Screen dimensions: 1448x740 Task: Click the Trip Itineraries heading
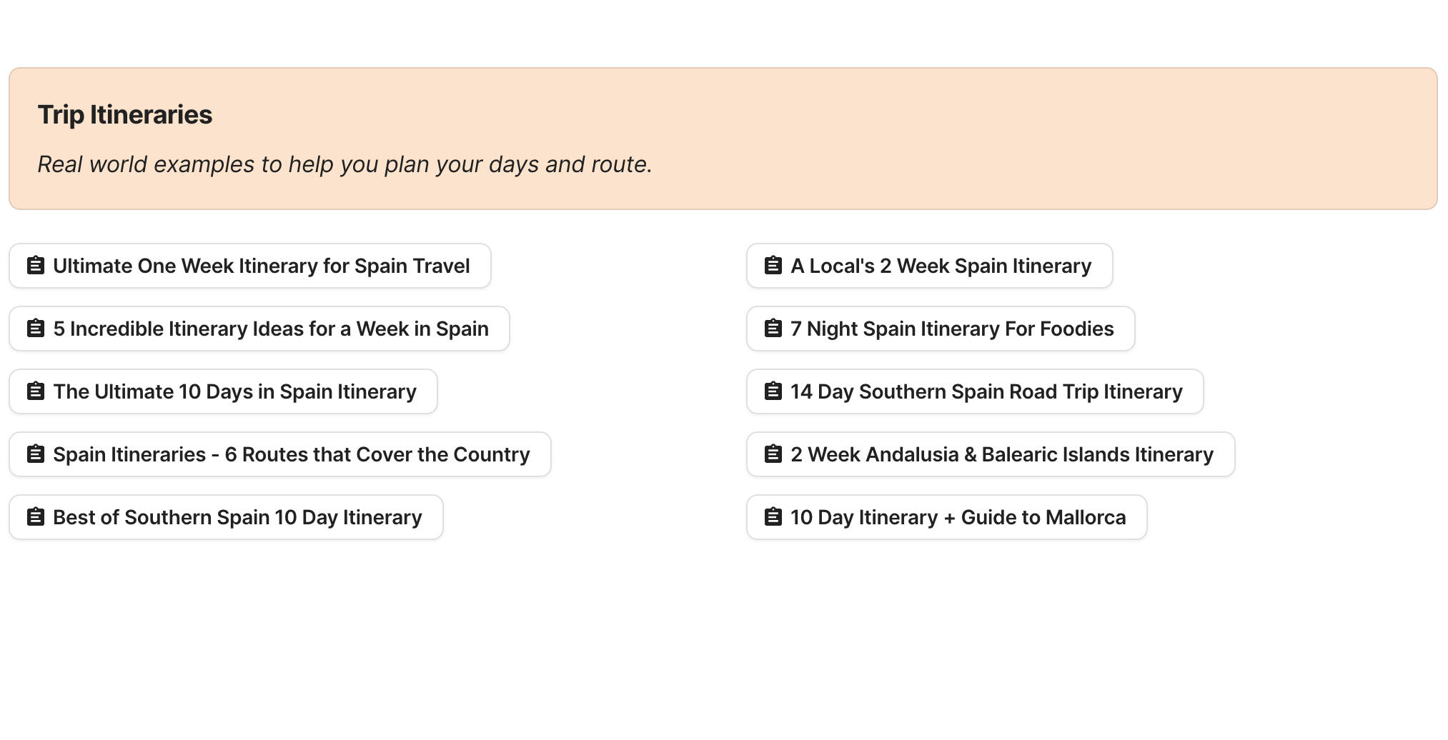coord(125,114)
